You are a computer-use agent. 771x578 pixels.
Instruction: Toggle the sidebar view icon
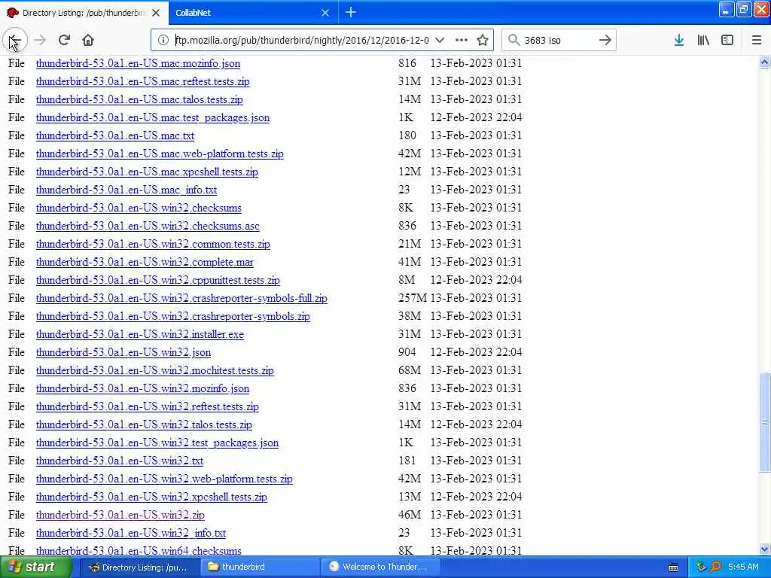point(727,40)
